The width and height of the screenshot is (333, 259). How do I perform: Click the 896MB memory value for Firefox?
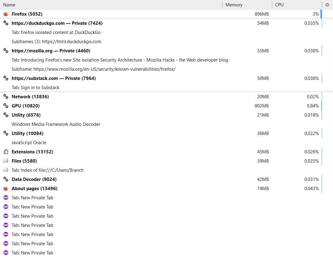point(261,14)
